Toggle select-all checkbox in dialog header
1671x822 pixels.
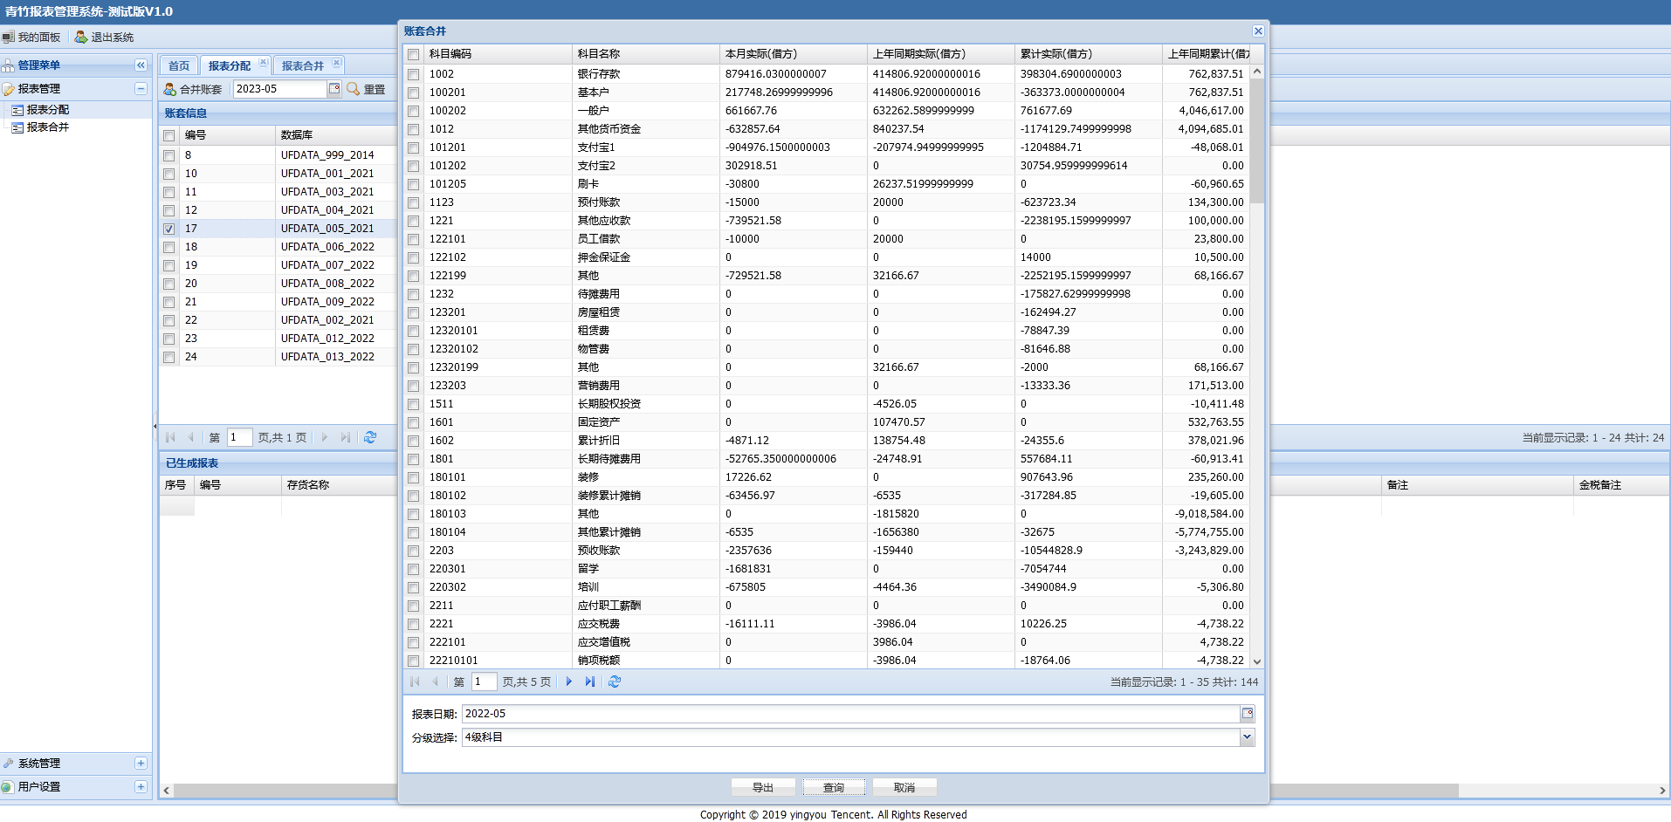(413, 54)
